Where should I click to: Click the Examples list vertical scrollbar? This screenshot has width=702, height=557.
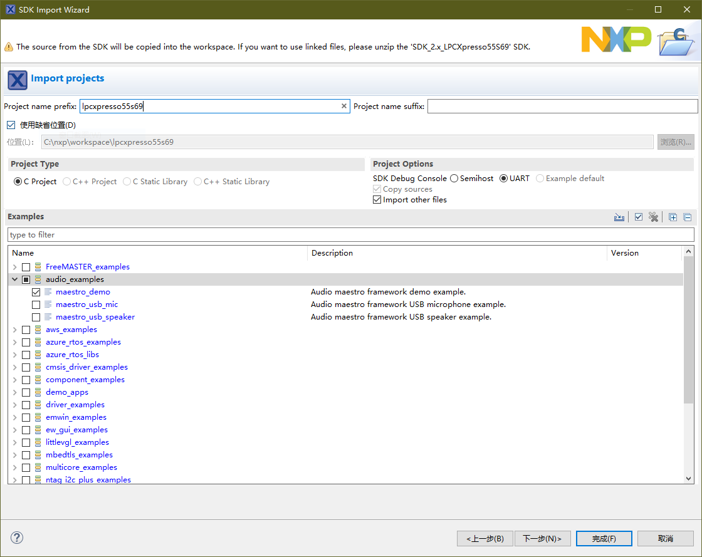click(x=689, y=330)
